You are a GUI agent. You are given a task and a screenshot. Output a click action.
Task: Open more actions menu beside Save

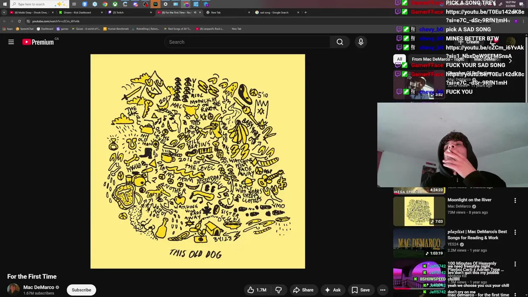(383, 290)
